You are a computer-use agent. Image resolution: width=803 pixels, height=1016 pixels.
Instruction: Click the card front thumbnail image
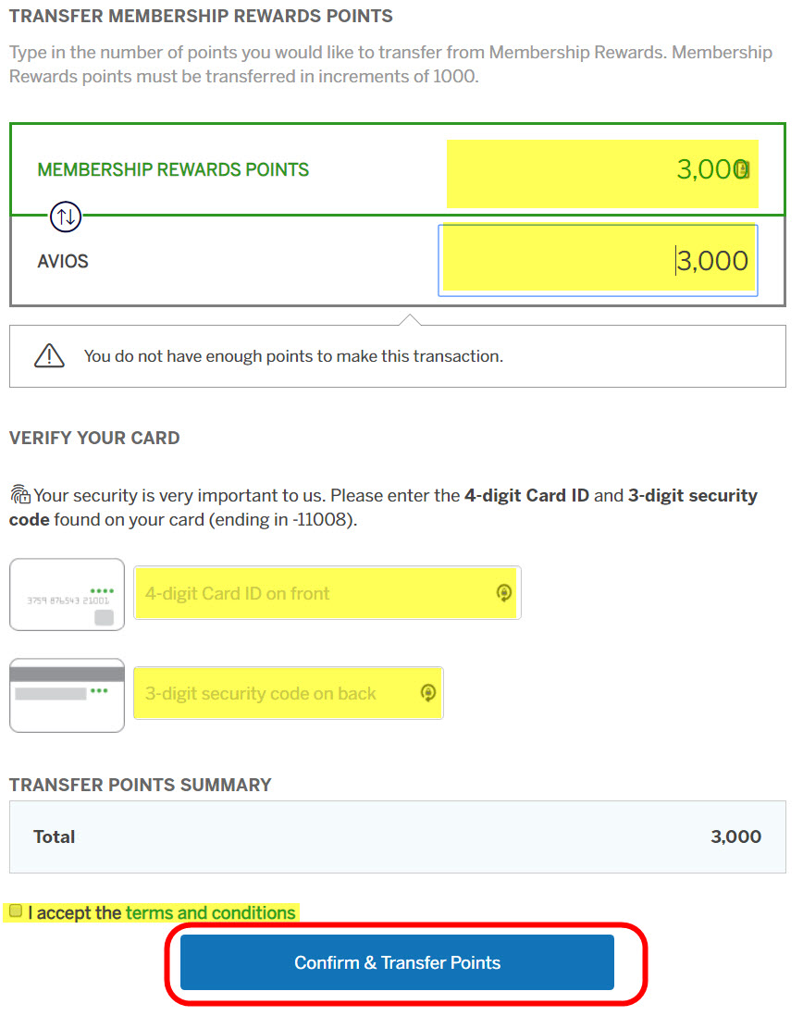click(x=67, y=593)
